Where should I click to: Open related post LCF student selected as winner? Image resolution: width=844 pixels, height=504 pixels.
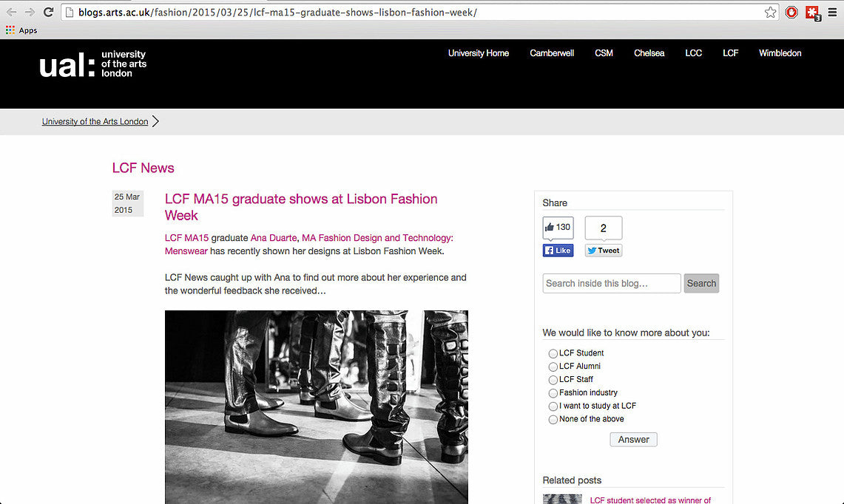[650, 500]
